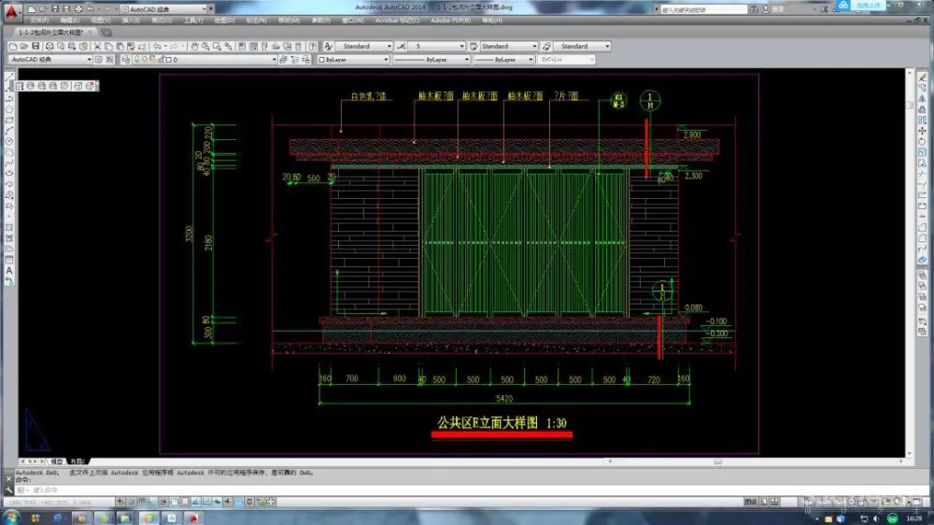Click the keyword search input field
934x525 pixels.
[700, 8]
